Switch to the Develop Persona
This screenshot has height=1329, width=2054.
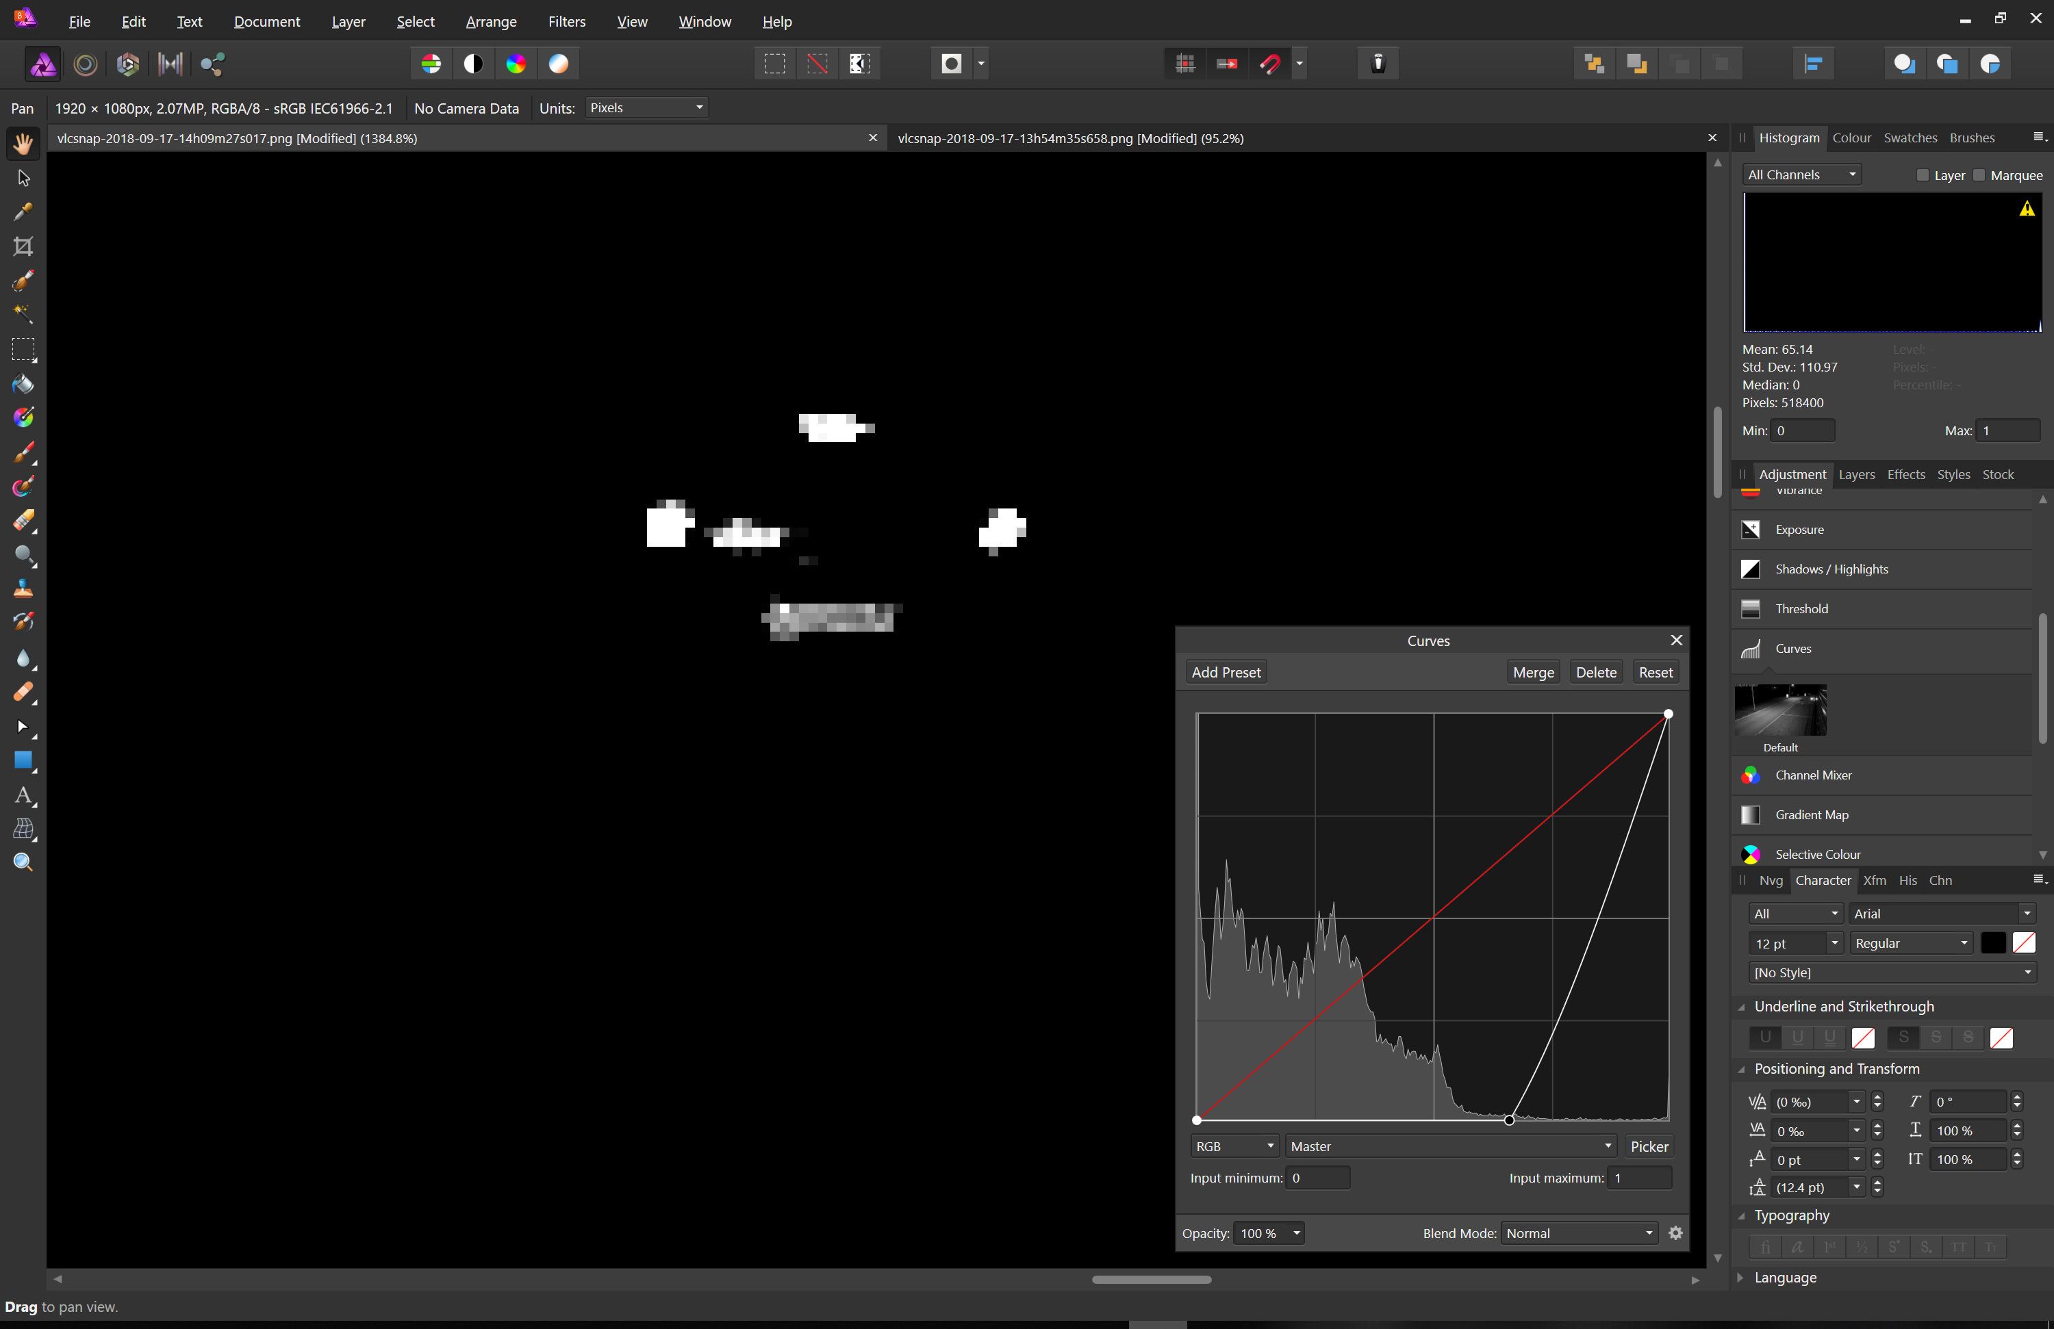point(128,64)
